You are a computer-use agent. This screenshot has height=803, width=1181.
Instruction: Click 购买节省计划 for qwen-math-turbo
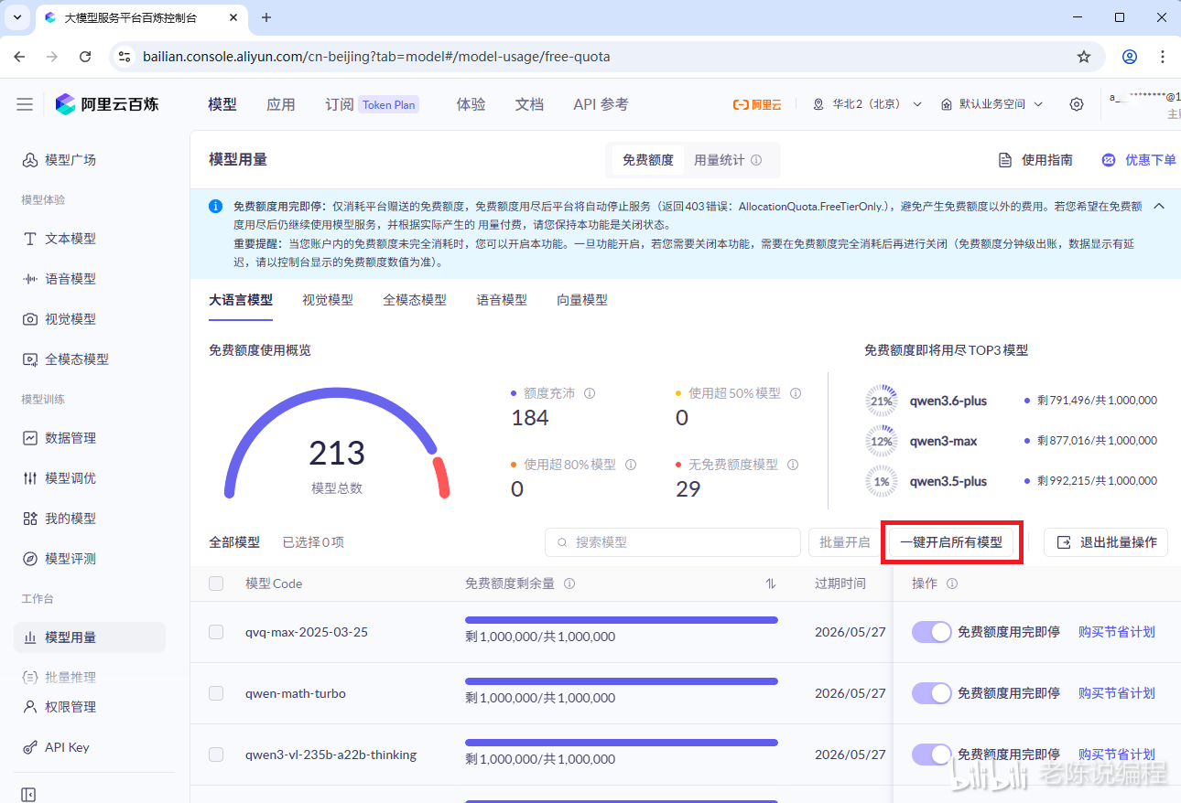[1117, 693]
